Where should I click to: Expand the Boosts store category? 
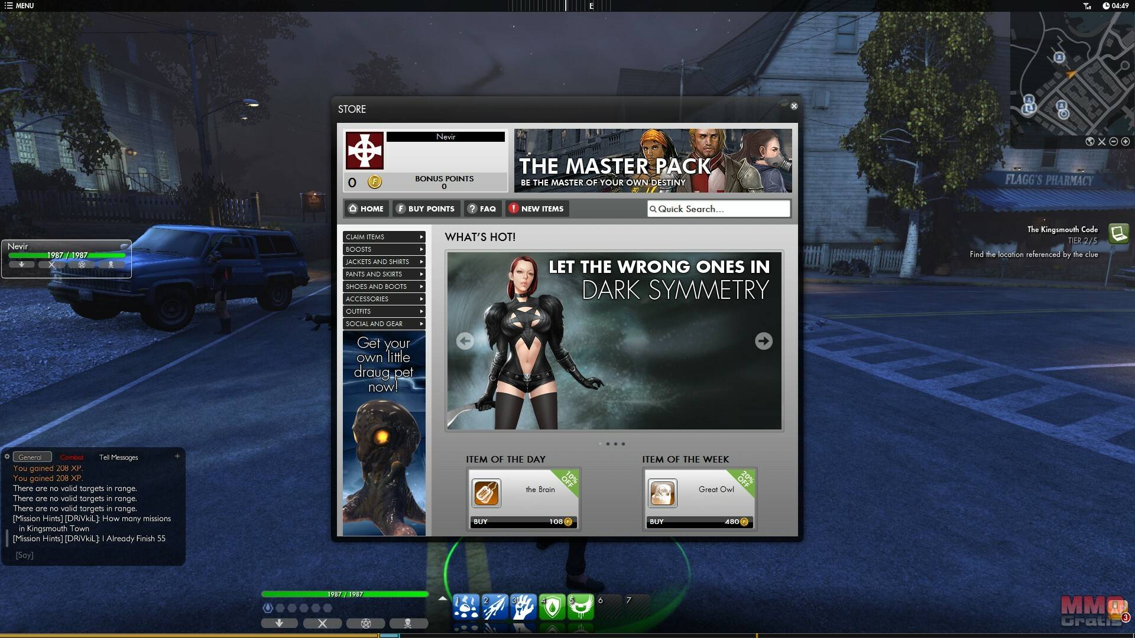(384, 249)
